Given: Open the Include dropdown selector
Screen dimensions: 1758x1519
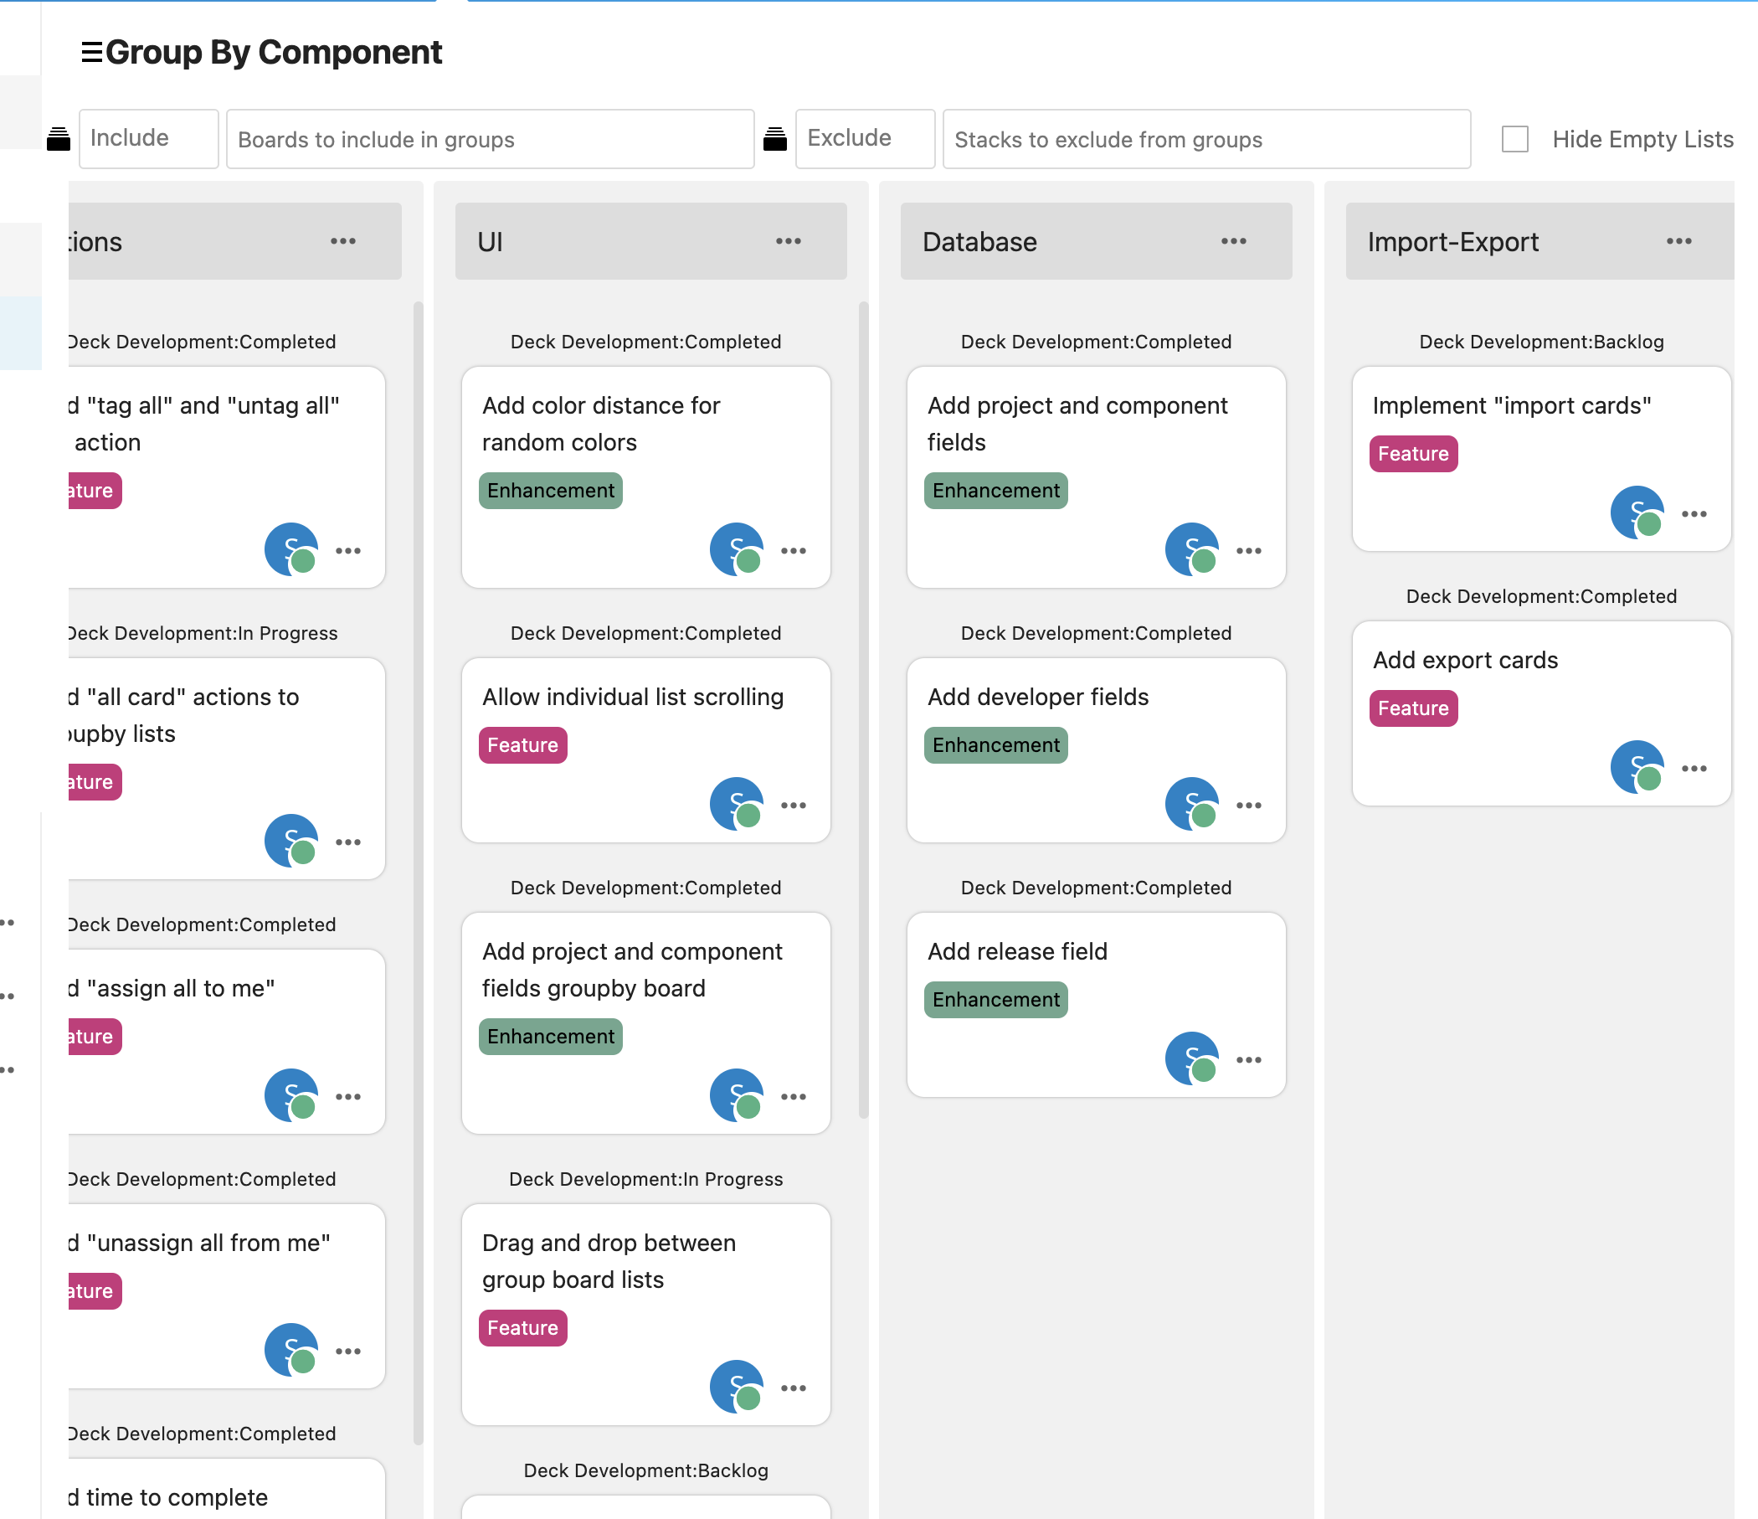Looking at the screenshot, I should pyautogui.click(x=148, y=138).
